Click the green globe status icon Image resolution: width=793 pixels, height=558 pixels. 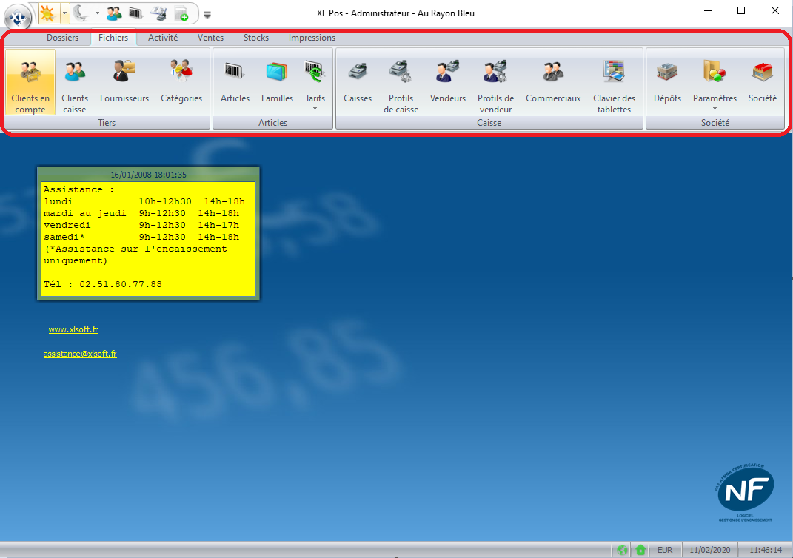coord(623,550)
